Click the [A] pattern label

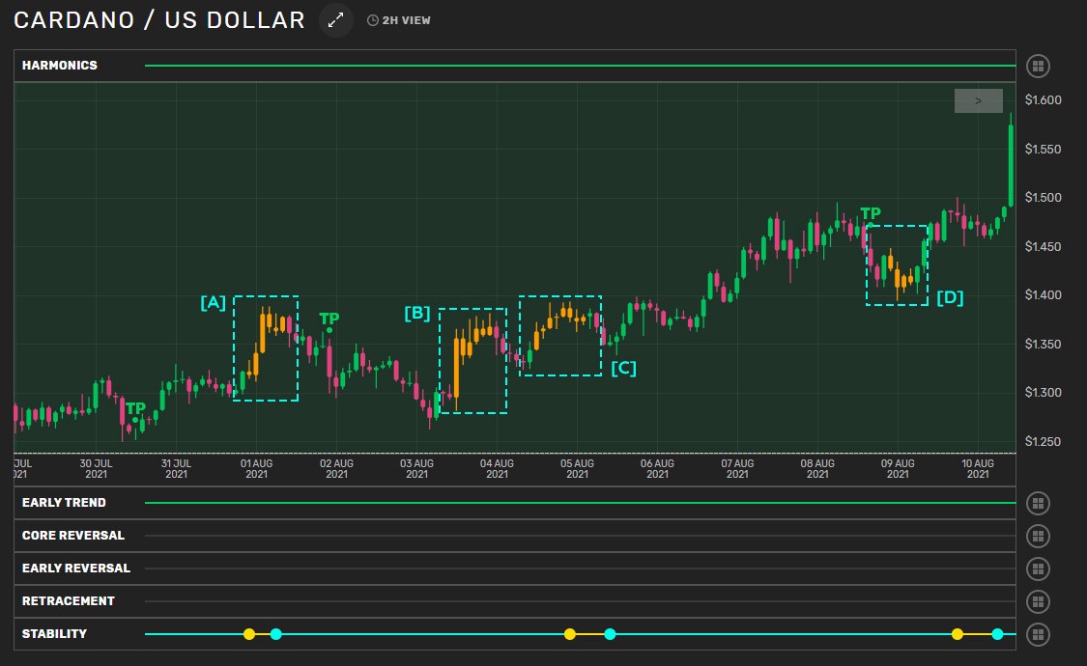coord(214,302)
